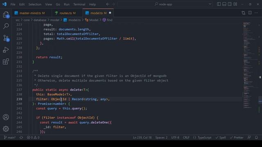Click the node-app command center search box
Screen dimensions: 262x147
(165, 4)
